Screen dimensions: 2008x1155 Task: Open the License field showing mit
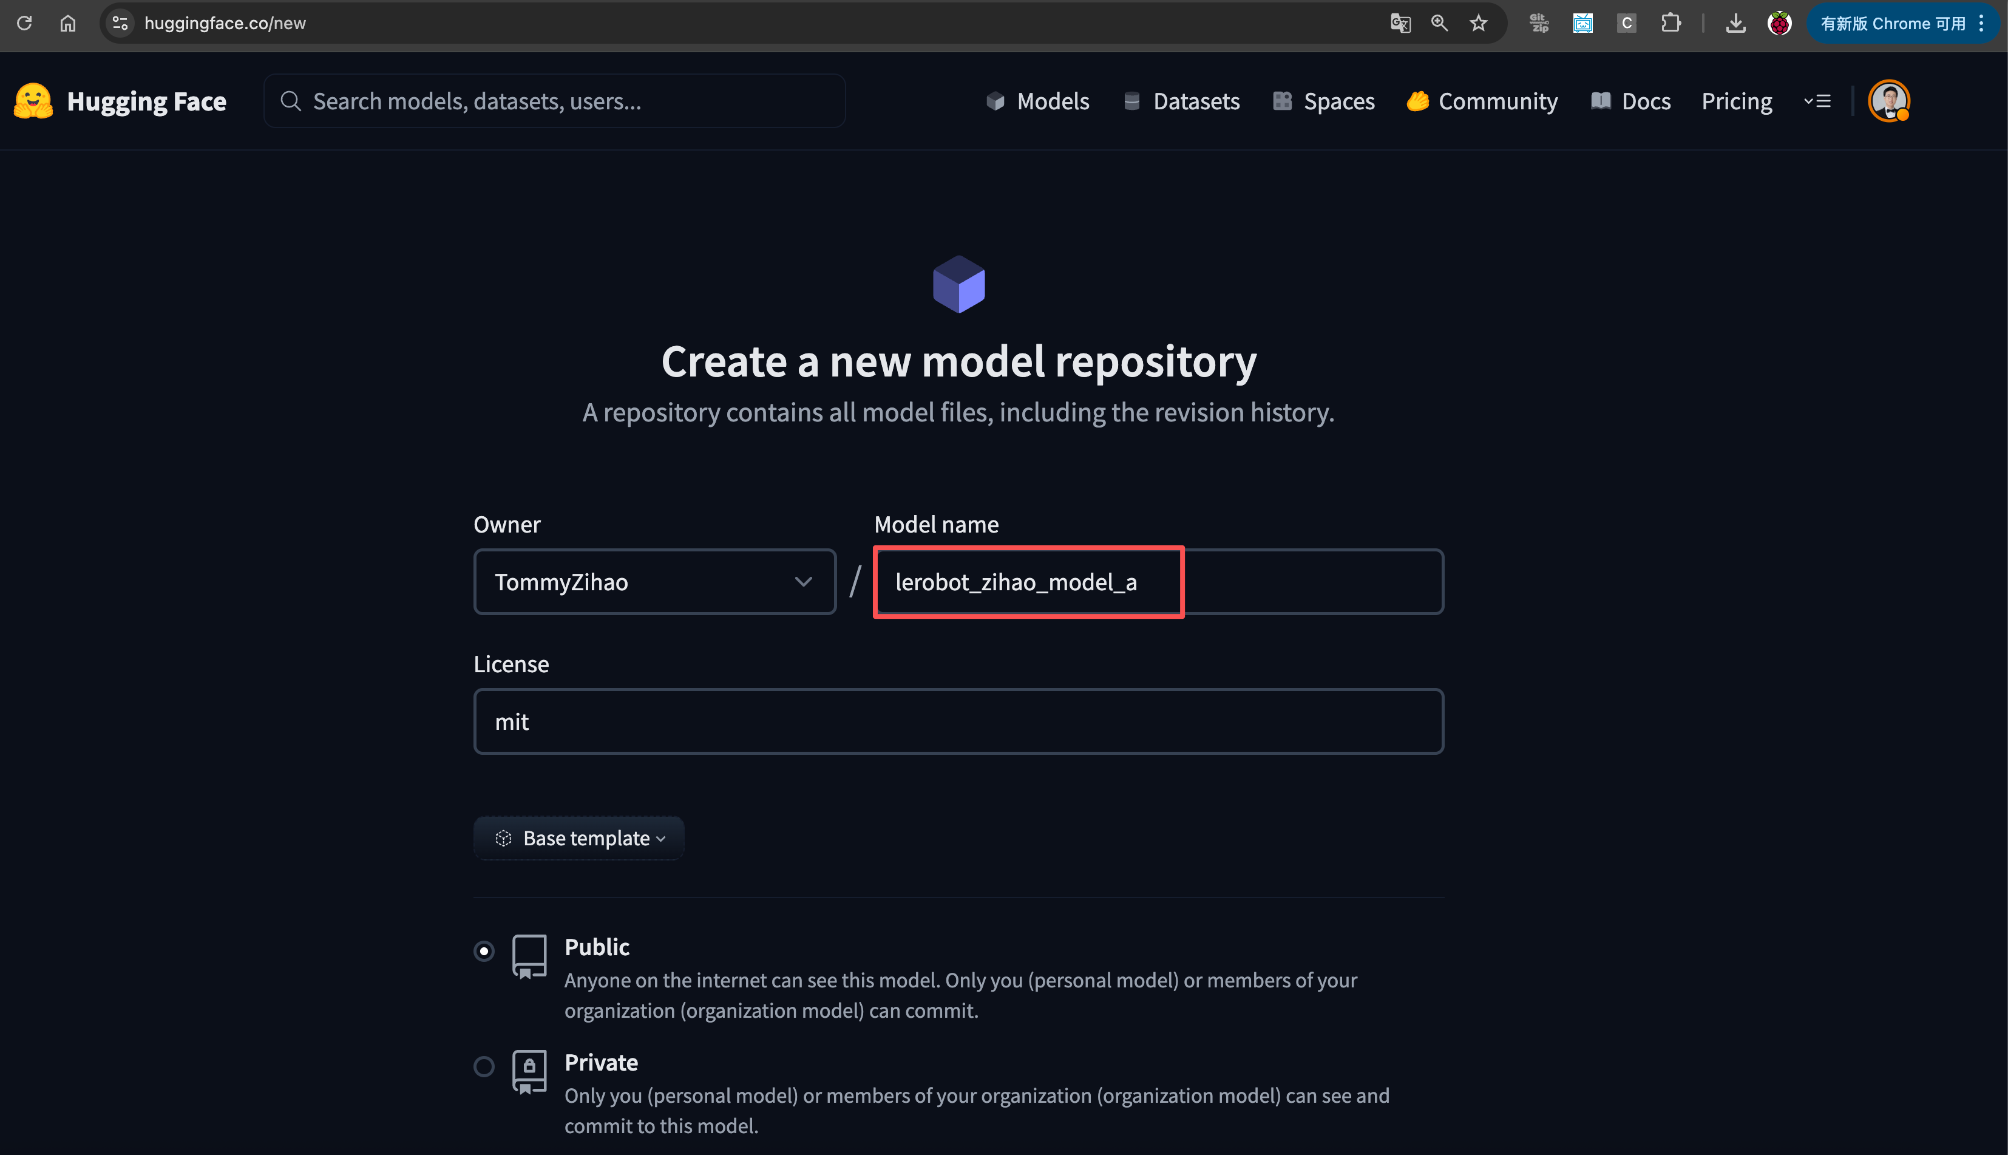(958, 721)
